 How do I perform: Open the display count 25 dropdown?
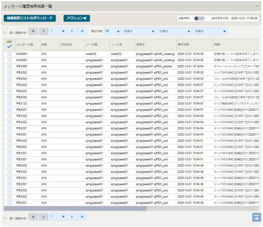tap(113, 31)
